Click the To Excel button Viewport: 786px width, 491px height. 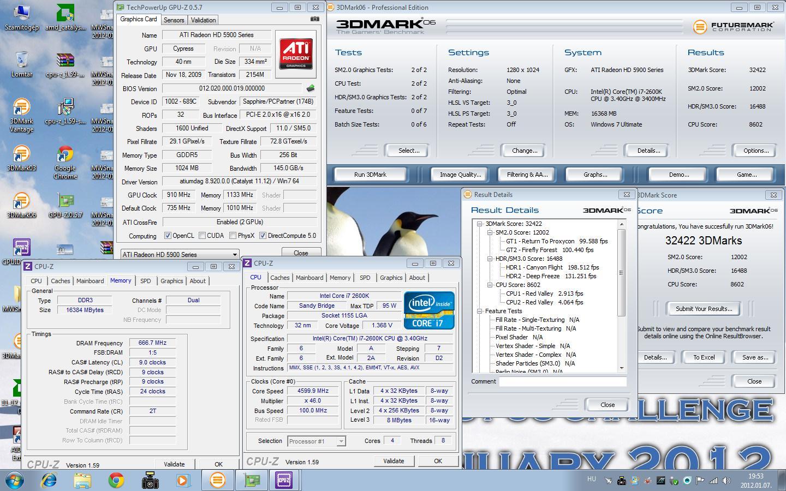coord(704,357)
